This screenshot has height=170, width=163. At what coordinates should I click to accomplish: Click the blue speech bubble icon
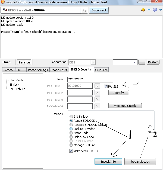[155, 10]
